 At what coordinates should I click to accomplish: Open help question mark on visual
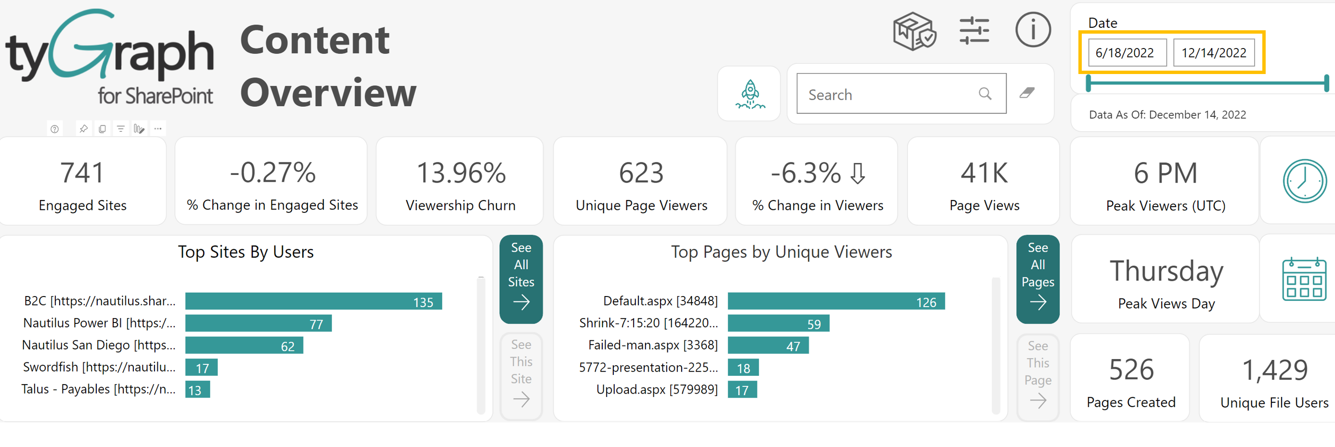tap(54, 129)
